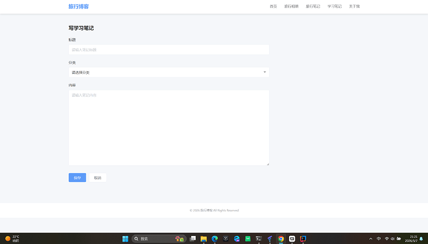The image size is (428, 244).
Task: Open the purple striped app icon on the taskbar
Action: 270,238
